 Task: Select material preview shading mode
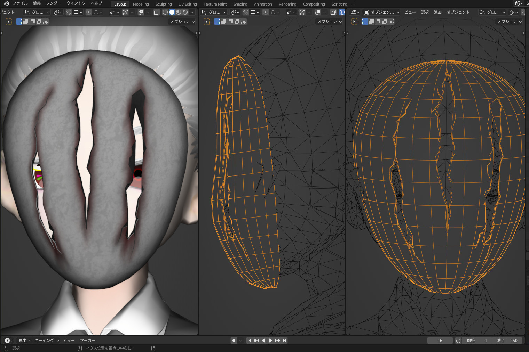click(178, 12)
